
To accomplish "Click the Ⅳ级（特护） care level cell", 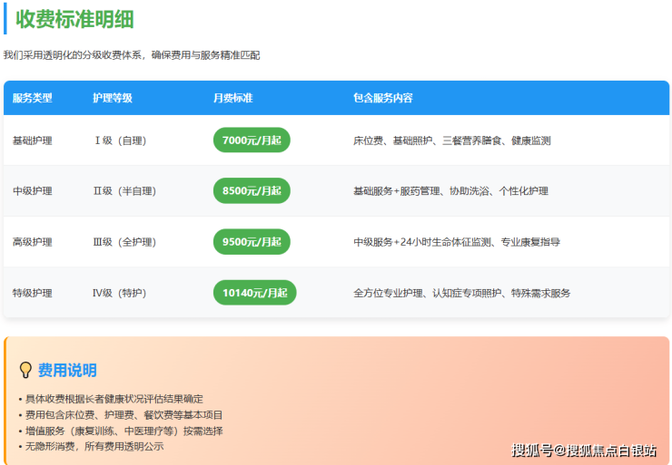I will 119,293.
